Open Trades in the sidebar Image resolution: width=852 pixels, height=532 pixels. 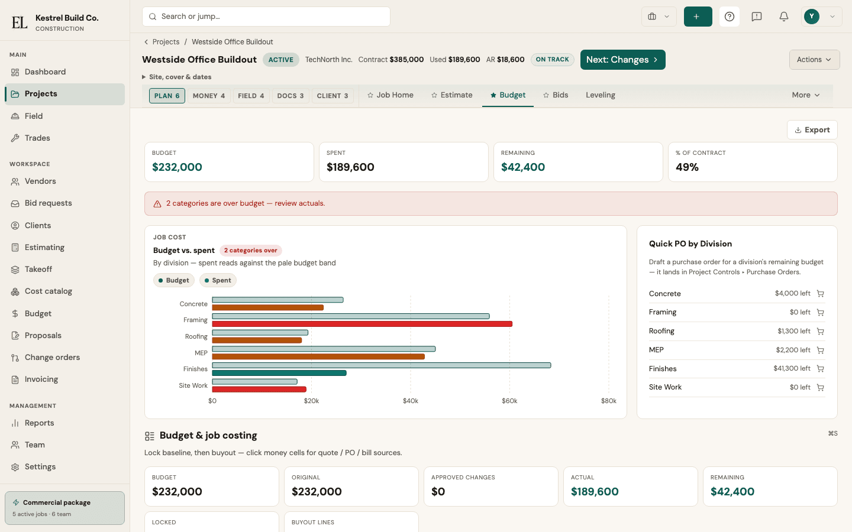pyautogui.click(x=64, y=138)
